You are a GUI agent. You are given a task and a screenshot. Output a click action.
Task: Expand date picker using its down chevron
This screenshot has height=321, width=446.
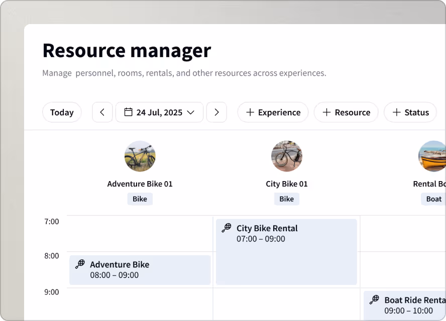190,112
